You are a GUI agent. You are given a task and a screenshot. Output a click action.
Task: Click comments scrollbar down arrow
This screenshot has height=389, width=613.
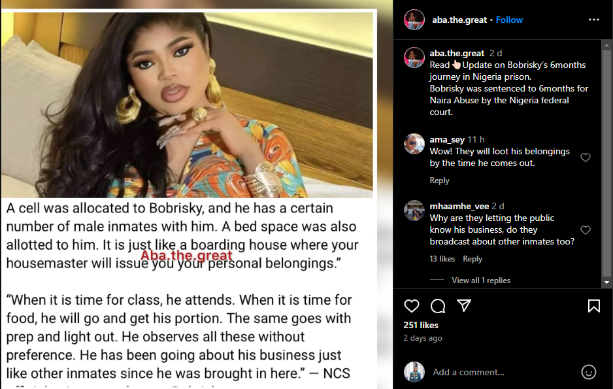point(606,282)
